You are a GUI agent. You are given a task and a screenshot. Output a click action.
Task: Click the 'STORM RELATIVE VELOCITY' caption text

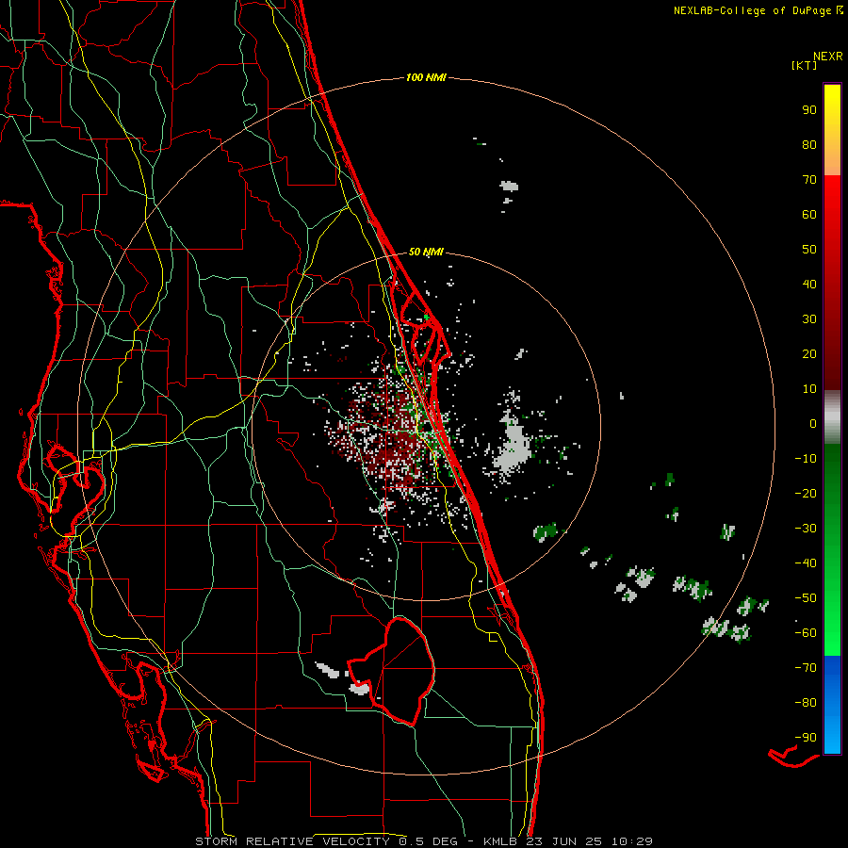click(x=292, y=841)
